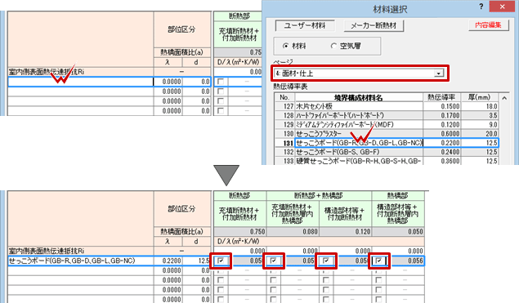Viewport: 519px width, 303px height.
Task: Switch to the メーカー断熱材 tab
Action: pos(374,25)
